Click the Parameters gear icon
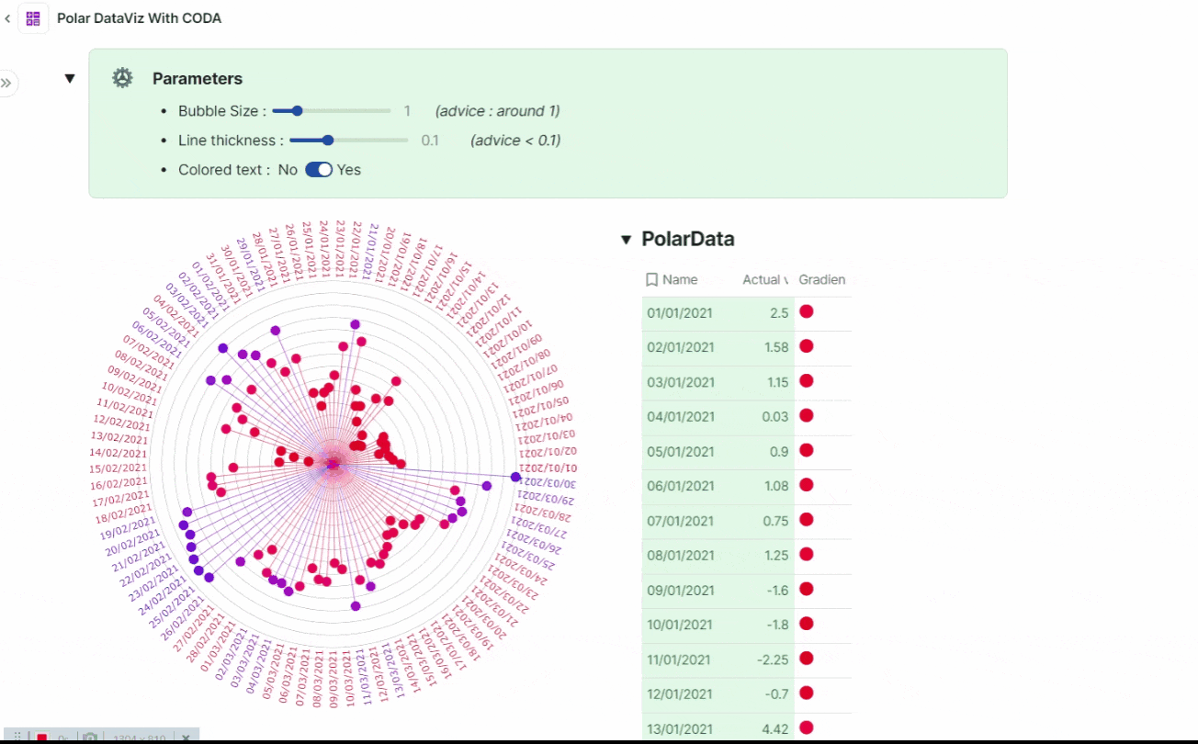This screenshot has width=1198, height=744. pos(122,78)
